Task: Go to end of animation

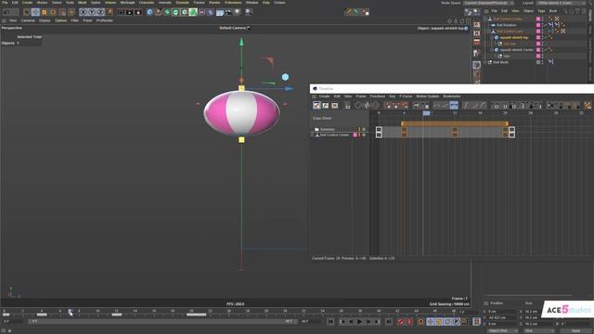Action: [x=389, y=322]
